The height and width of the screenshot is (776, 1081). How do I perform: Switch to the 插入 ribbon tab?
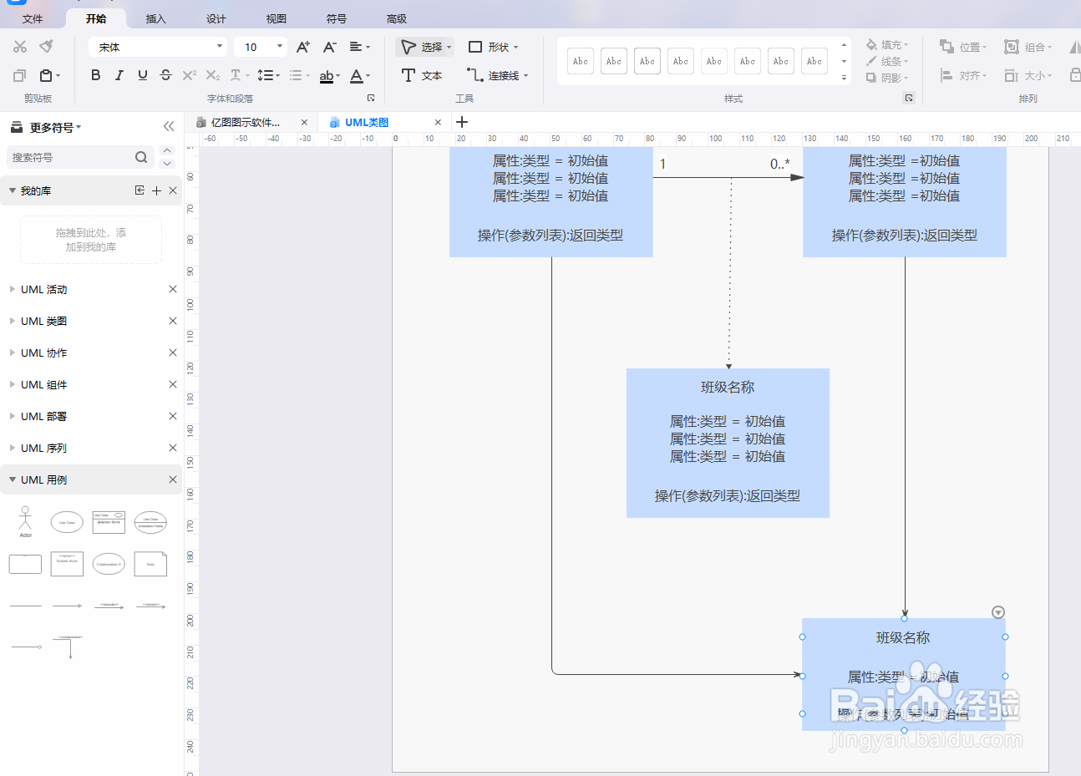click(155, 18)
